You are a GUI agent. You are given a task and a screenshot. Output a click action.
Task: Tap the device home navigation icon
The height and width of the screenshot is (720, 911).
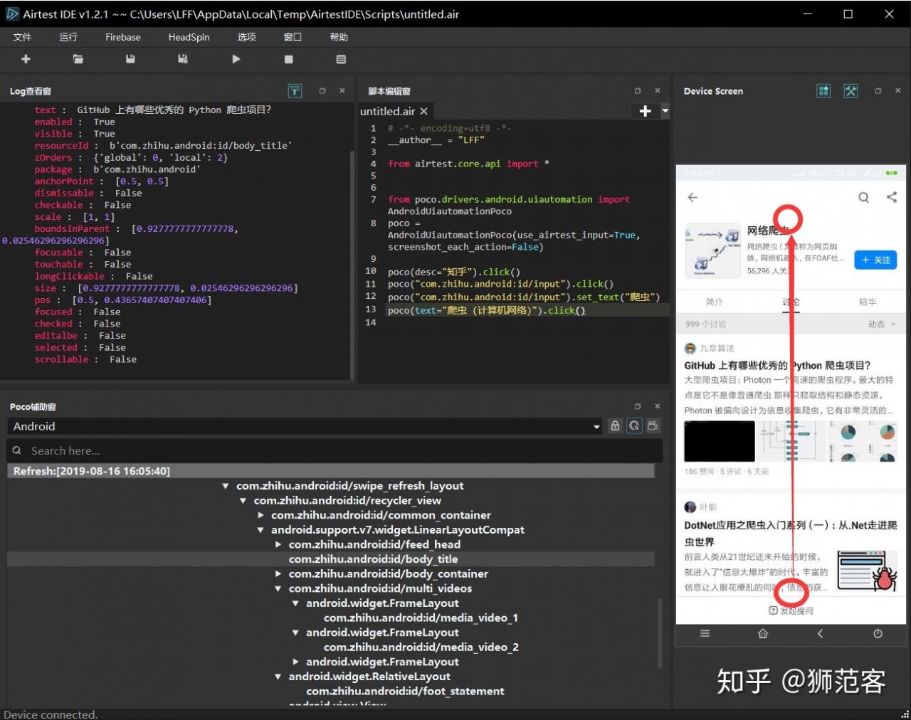(763, 633)
